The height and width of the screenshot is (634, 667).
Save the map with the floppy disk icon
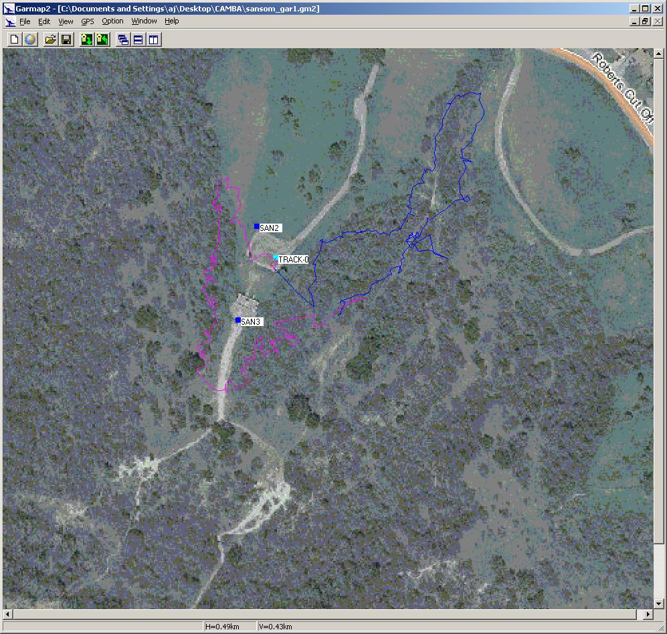click(x=66, y=39)
